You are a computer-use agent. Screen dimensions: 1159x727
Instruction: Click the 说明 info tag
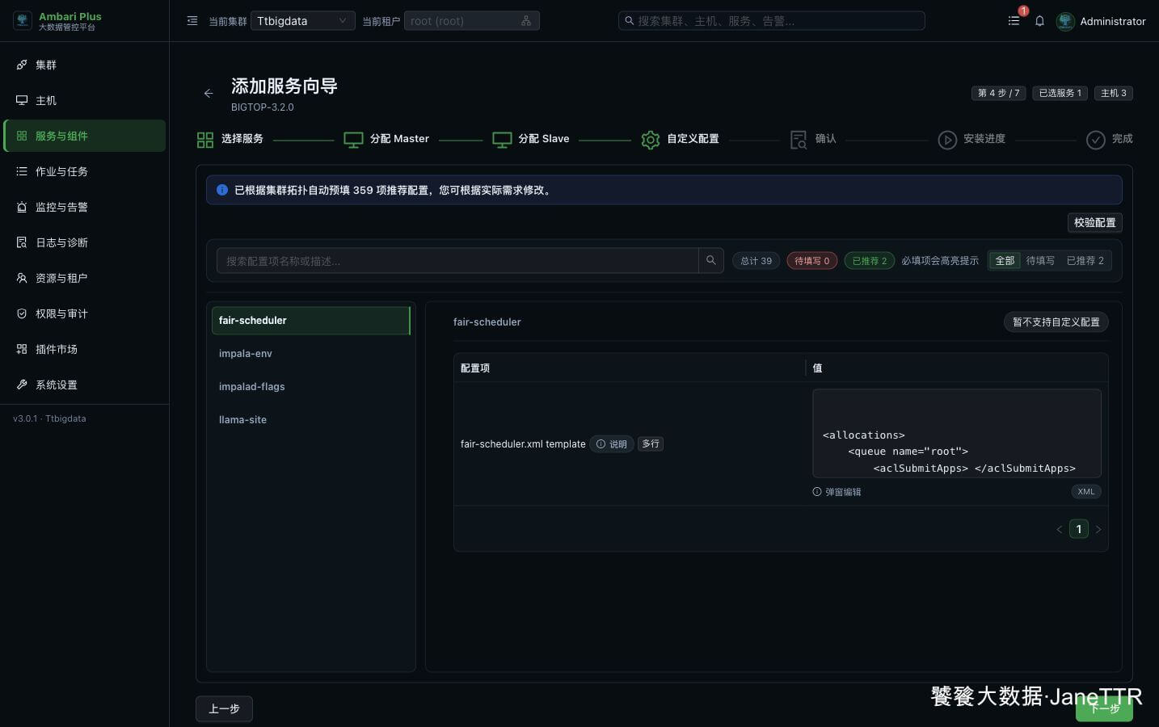tap(612, 443)
